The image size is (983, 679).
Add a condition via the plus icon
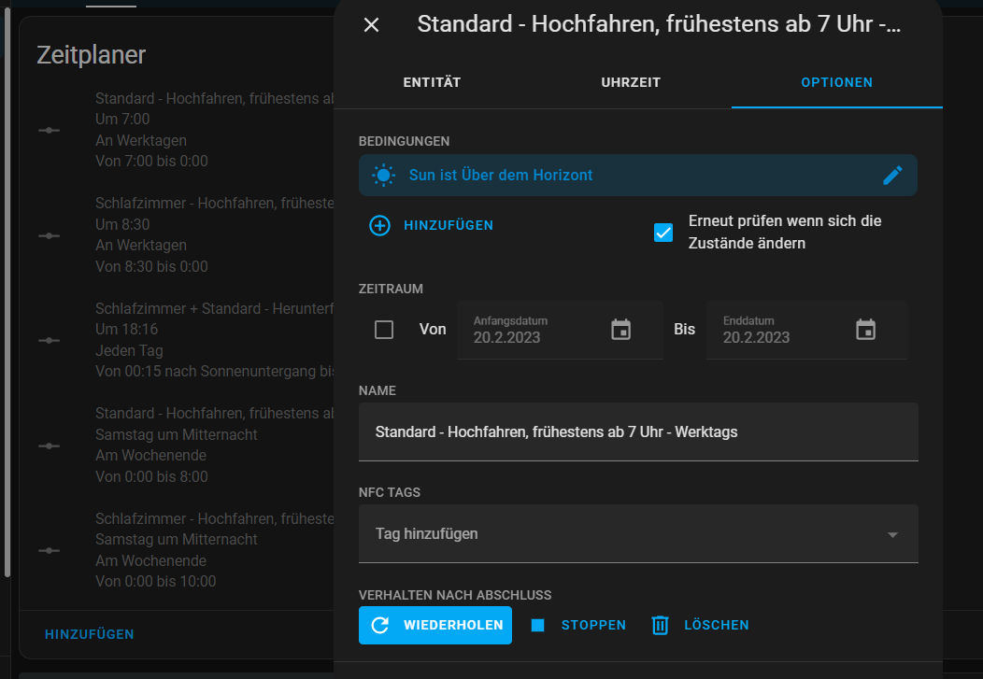379,225
